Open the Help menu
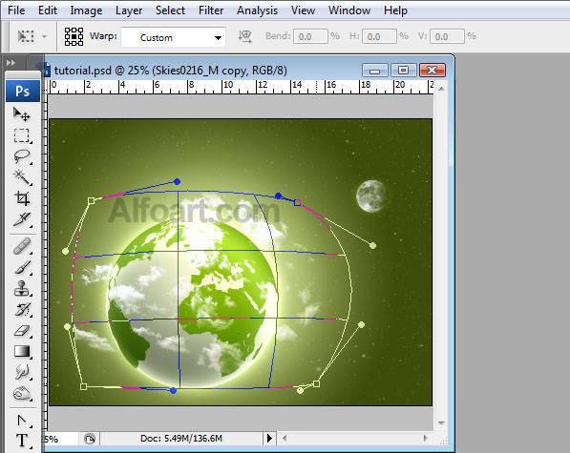570x453 pixels. (395, 10)
